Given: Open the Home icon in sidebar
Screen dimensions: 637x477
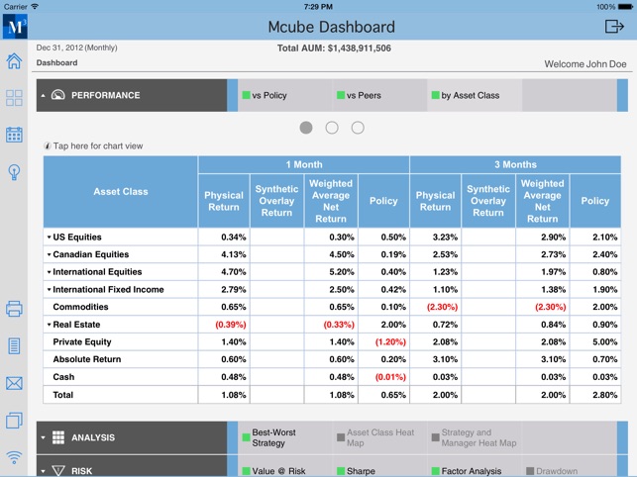Looking at the screenshot, I should [x=14, y=61].
